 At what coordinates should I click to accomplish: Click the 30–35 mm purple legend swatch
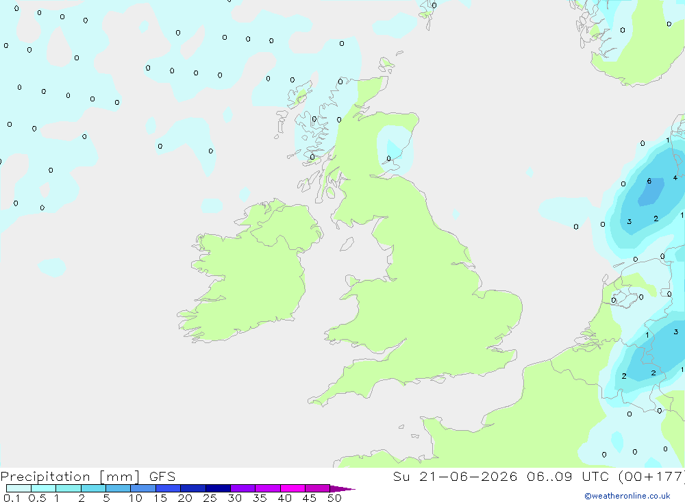click(x=243, y=488)
